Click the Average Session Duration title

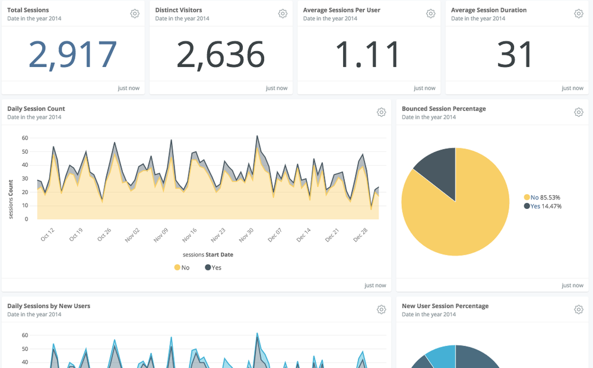point(489,10)
